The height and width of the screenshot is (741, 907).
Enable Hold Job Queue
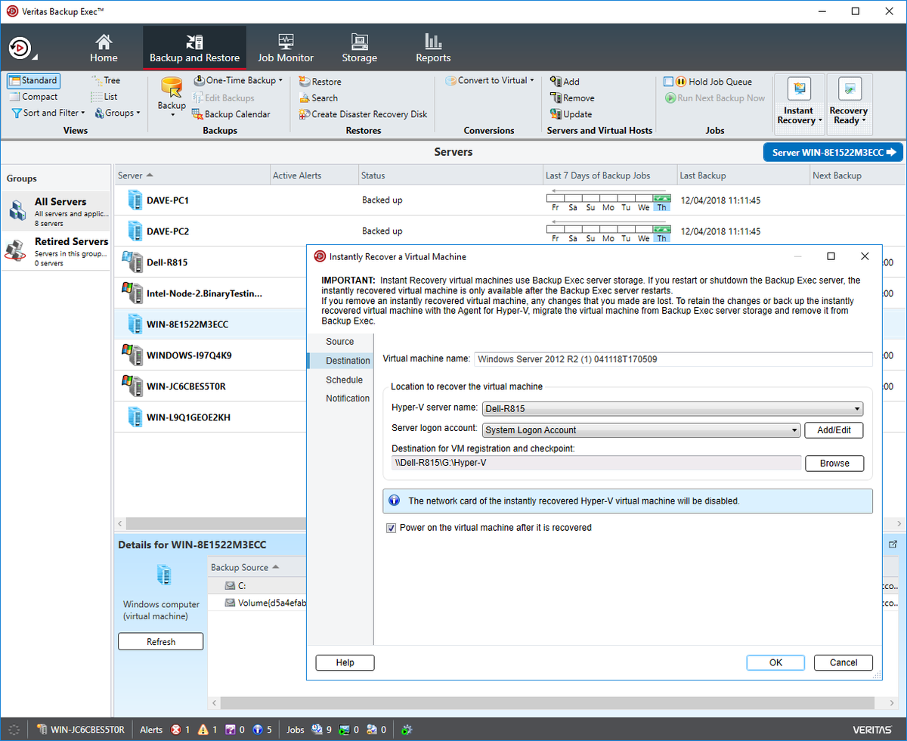(x=670, y=81)
